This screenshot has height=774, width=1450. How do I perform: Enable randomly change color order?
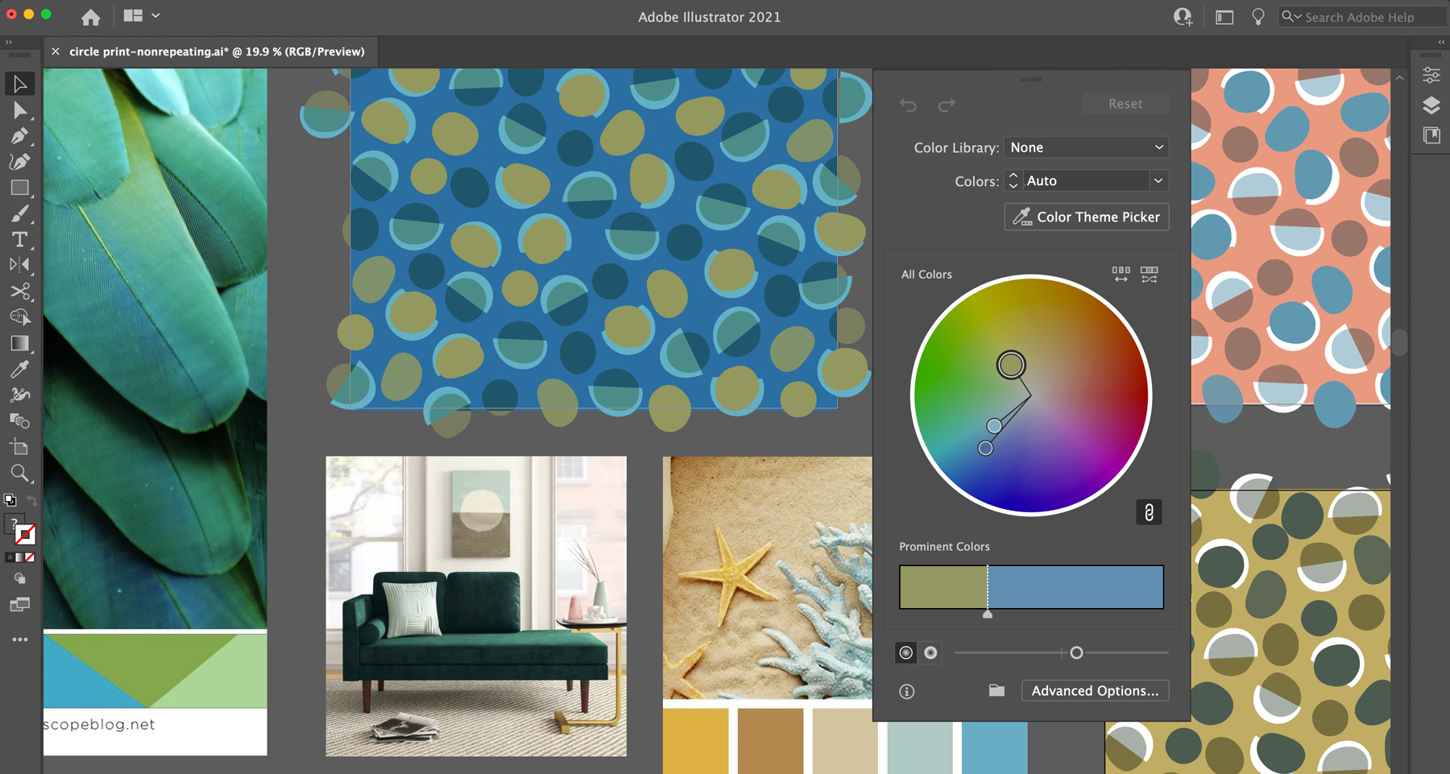[1150, 275]
